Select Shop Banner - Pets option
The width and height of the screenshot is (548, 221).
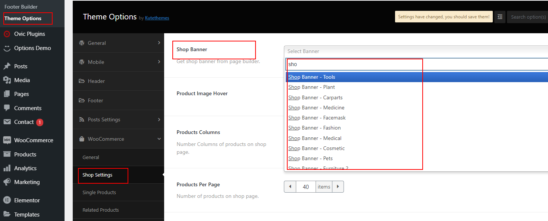[x=417, y=158]
